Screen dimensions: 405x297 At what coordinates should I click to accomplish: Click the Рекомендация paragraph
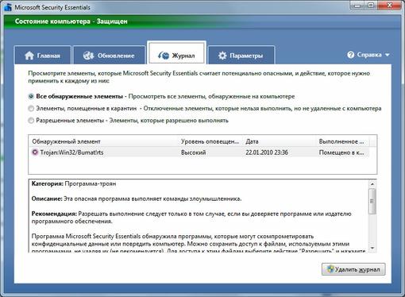191,218
